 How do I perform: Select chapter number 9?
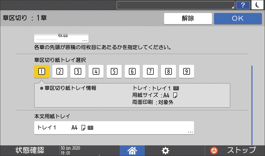(x=186, y=71)
